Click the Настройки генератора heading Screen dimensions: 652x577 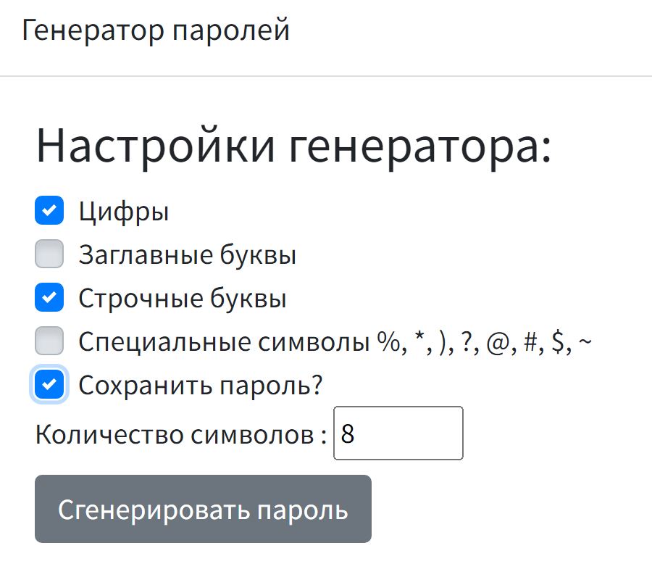point(293,146)
